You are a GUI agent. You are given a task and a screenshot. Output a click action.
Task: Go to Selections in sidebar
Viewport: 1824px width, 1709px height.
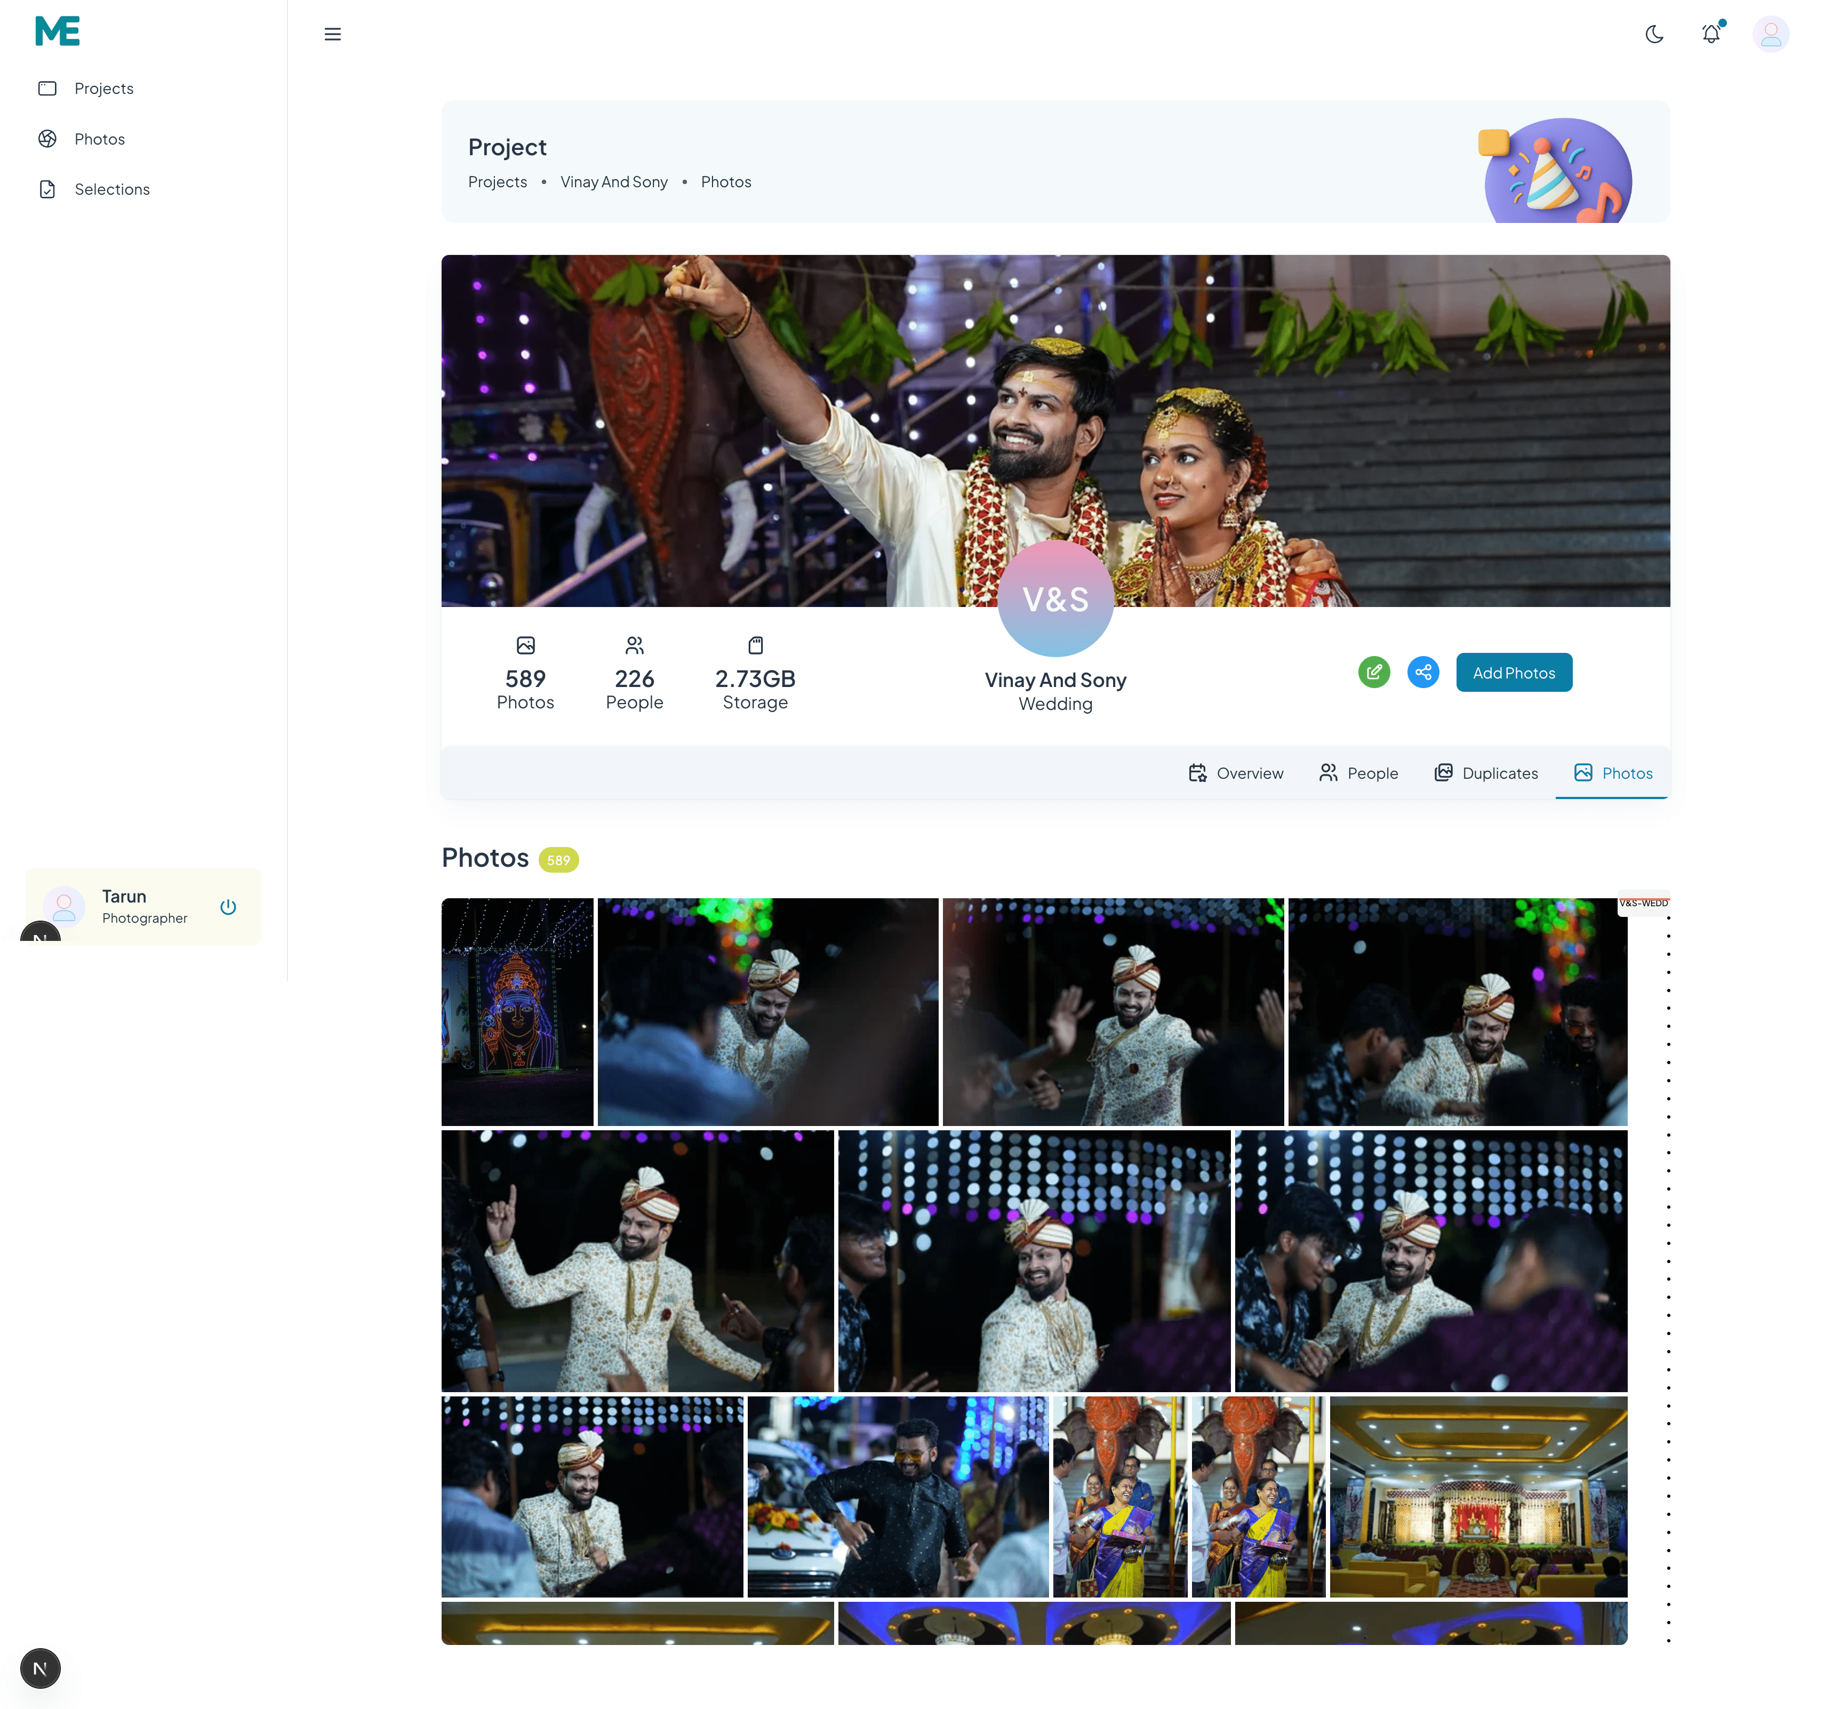click(x=111, y=189)
